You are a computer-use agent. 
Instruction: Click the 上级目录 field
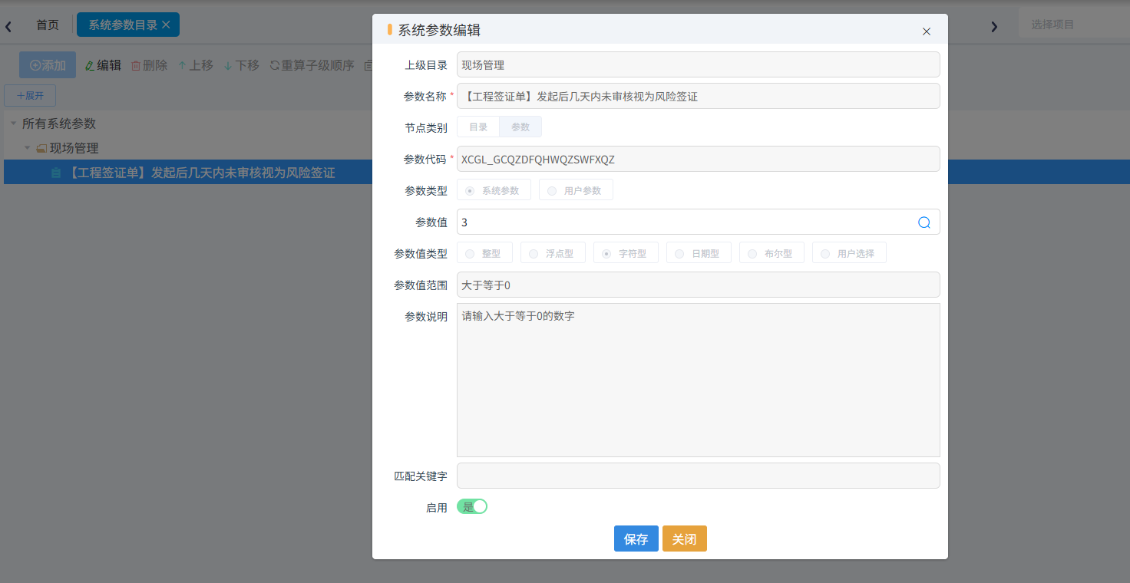click(x=699, y=64)
